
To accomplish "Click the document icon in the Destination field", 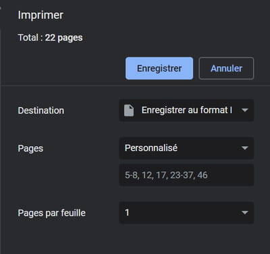I will [x=129, y=110].
